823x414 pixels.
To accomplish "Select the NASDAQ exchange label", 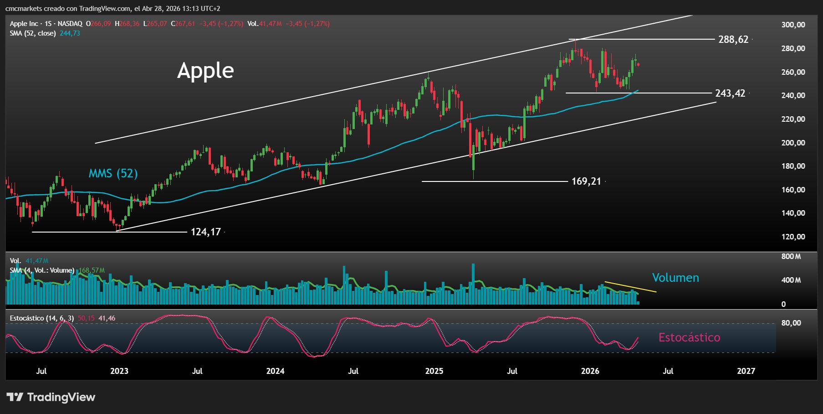I will tap(70, 23).
